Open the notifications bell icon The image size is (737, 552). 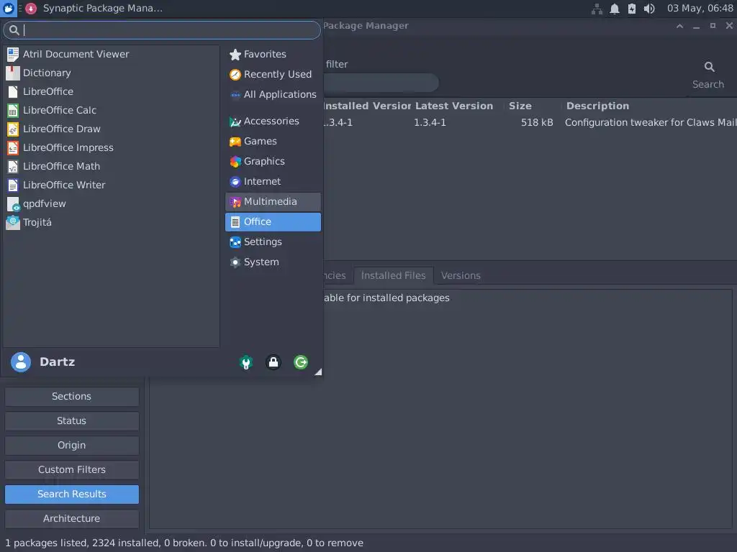(615, 9)
